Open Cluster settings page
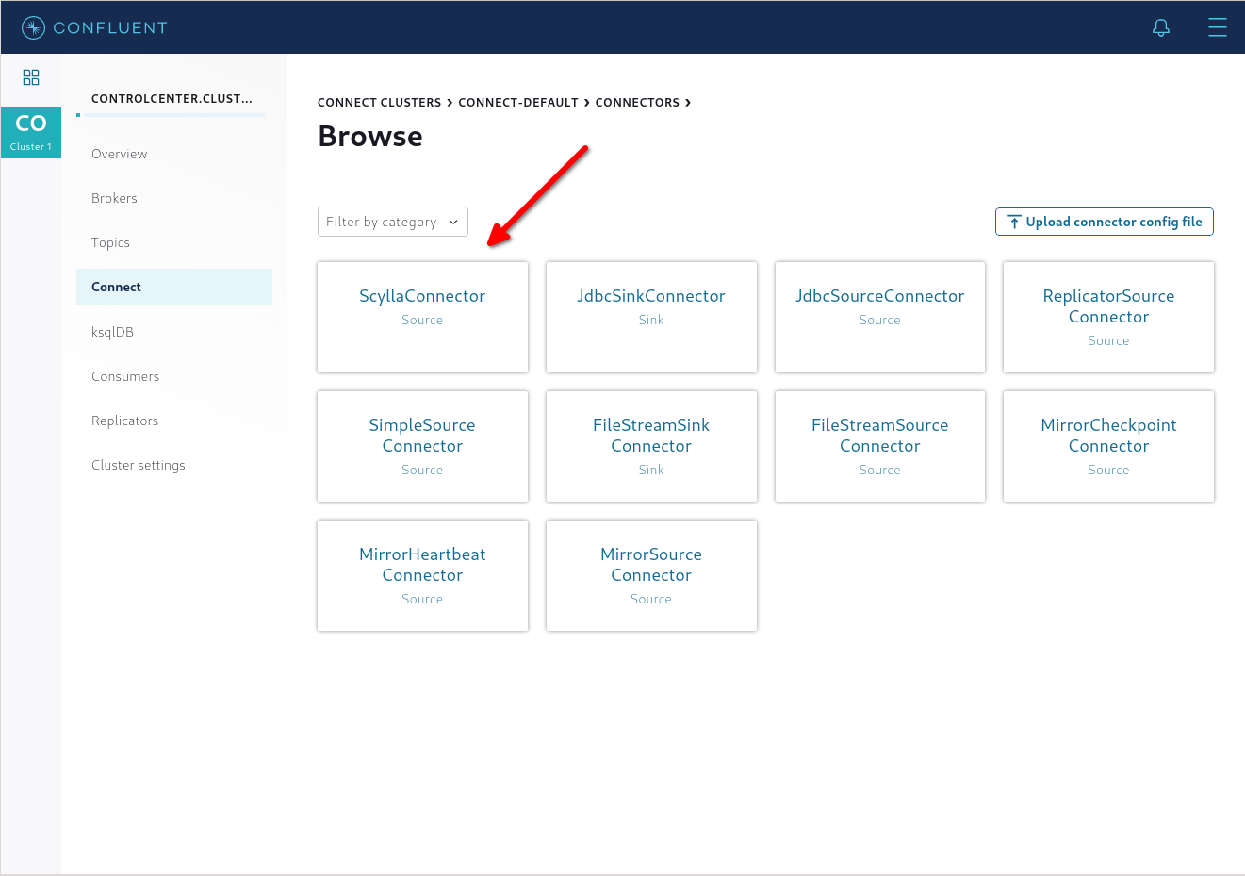This screenshot has width=1245, height=876. pyautogui.click(x=139, y=465)
